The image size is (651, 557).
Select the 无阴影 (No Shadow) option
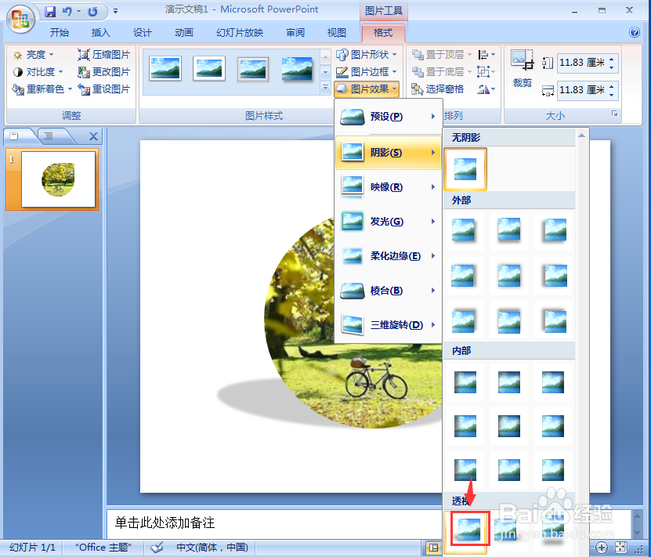click(465, 169)
